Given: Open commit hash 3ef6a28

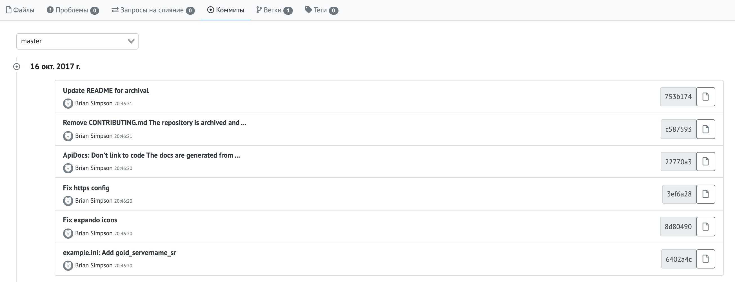Looking at the screenshot, I should click(x=679, y=194).
